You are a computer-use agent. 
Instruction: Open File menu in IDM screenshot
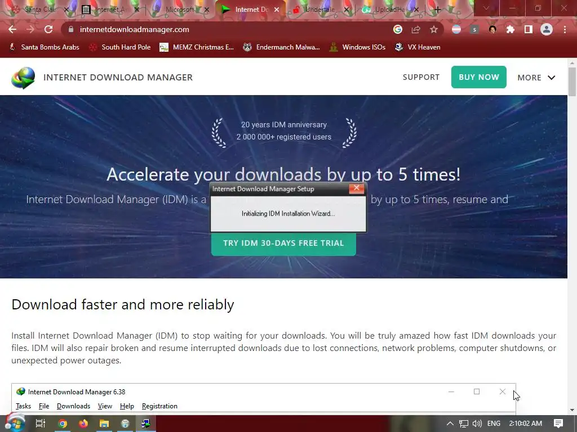[44, 406]
